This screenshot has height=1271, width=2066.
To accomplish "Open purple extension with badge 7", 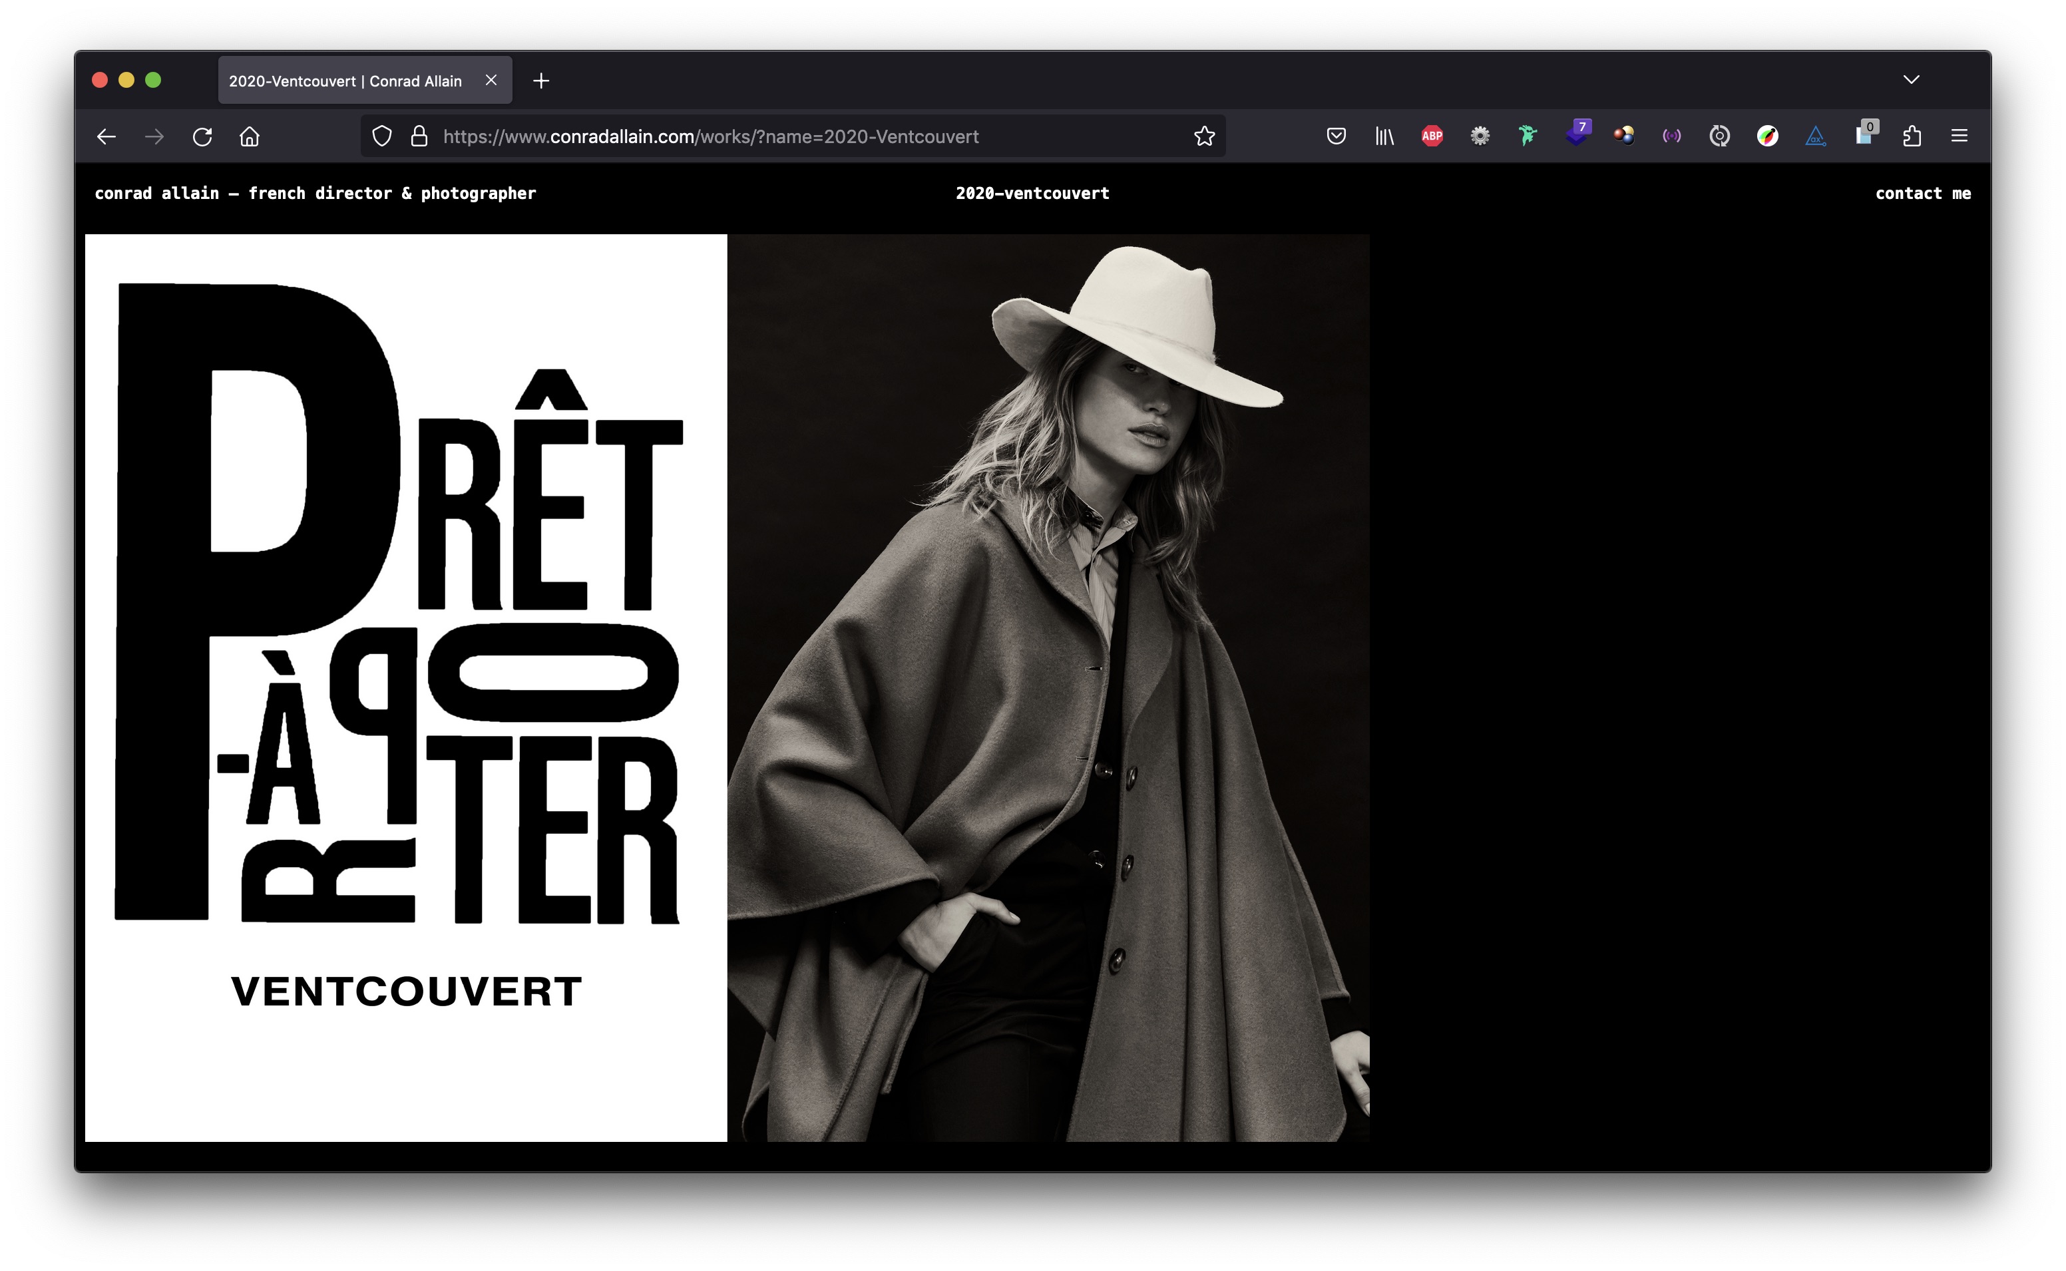I will coord(1577,134).
